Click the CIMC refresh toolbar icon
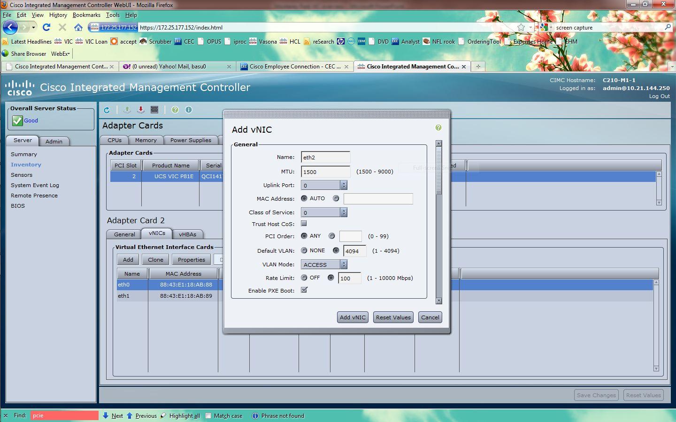Image resolution: width=676 pixels, height=422 pixels. (107, 110)
